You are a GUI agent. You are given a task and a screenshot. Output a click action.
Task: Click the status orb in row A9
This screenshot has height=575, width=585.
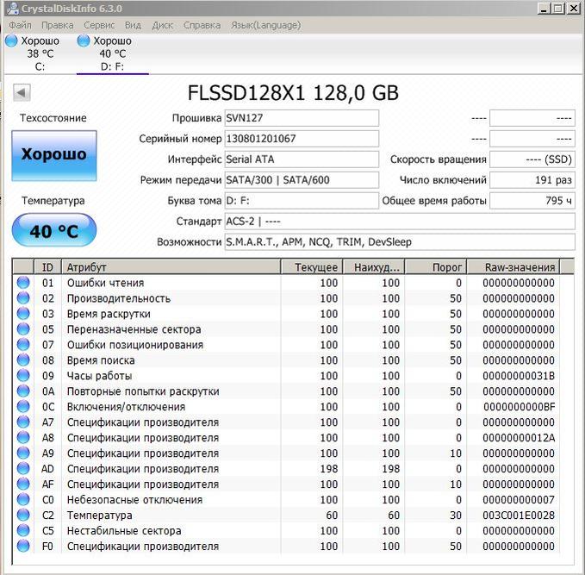click(x=23, y=453)
